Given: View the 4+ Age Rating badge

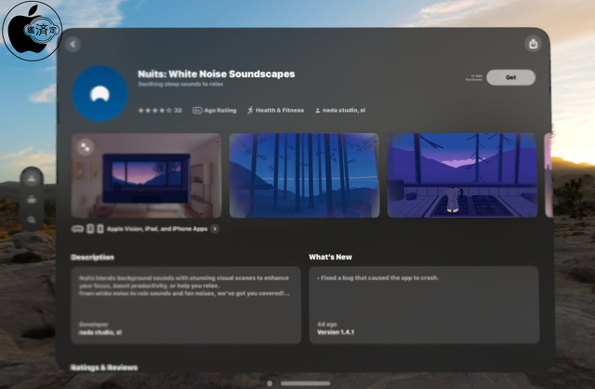Looking at the screenshot, I should point(215,111).
